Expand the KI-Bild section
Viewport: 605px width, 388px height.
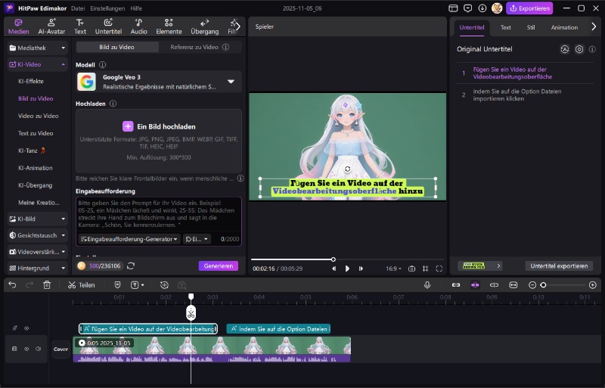pos(37,219)
